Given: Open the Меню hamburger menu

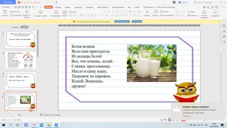Looking at the screenshot, I should click(x=7, y=7).
